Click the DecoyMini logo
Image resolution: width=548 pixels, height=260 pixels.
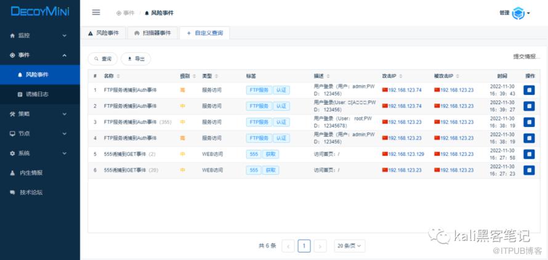(x=40, y=12)
